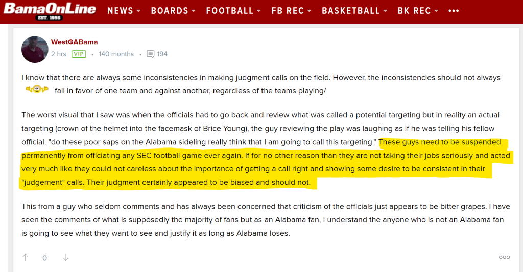This screenshot has height=272, width=523.
Task: Click the BamaOnLine site logo
Action: [x=50, y=11]
